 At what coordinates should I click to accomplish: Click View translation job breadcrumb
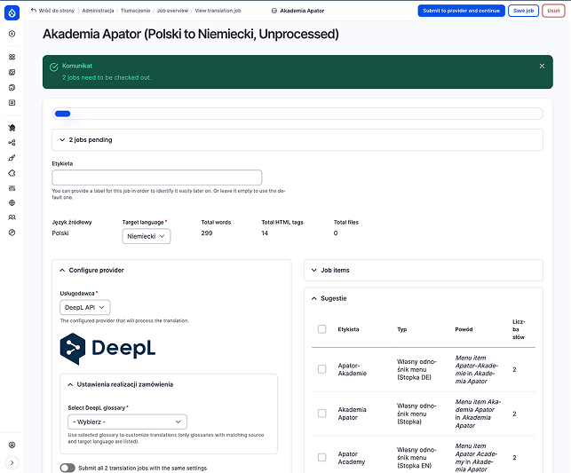pyautogui.click(x=218, y=11)
